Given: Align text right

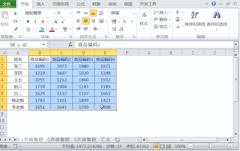Looking at the screenshot, I should [93, 21].
